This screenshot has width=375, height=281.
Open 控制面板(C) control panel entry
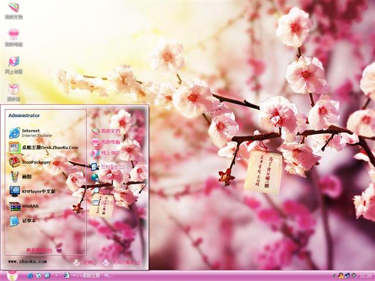tap(107, 166)
